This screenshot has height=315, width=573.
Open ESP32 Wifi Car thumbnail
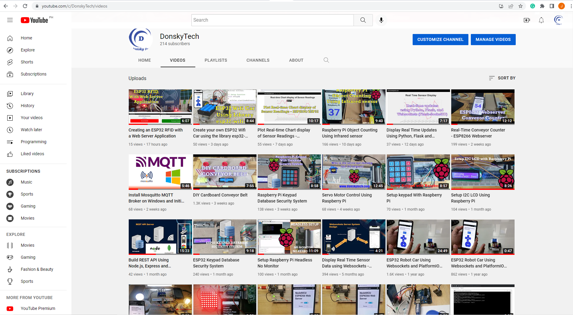click(x=225, y=107)
